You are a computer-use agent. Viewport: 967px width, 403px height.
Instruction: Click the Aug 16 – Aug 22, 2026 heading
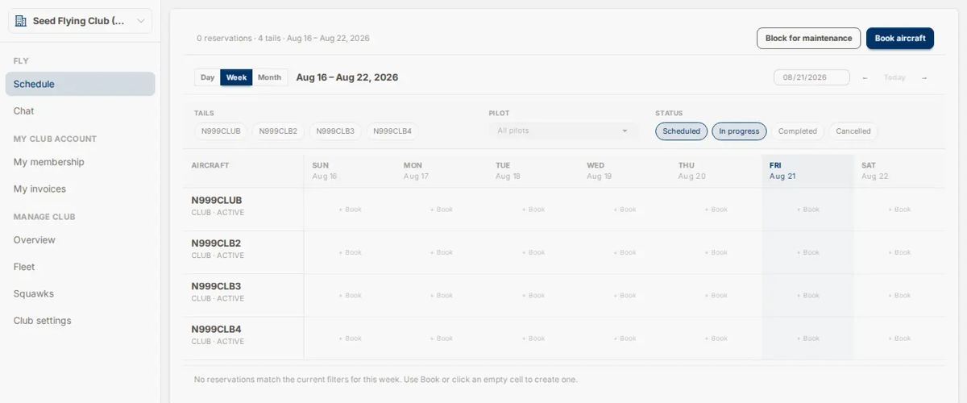point(347,77)
